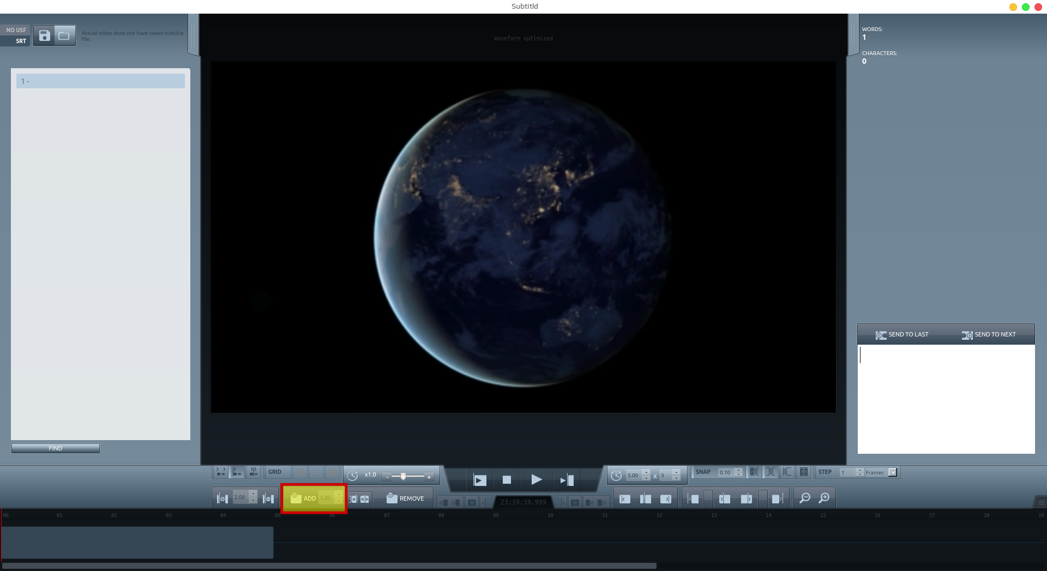Click SEND TO NEXT
1047x571 pixels.
(x=989, y=335)
